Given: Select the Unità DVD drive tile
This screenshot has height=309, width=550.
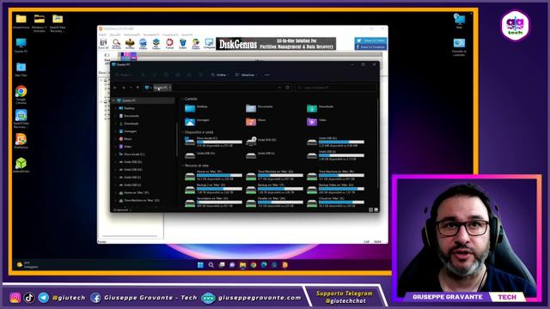Looking at the screenshot, I should coord(261,141).
